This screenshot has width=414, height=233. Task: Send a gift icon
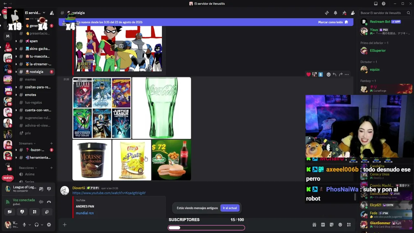click(x=314, y=225)
